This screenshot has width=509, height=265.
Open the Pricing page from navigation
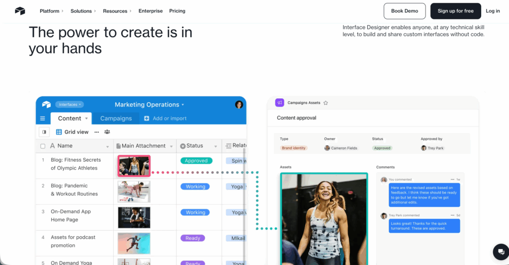177,11
